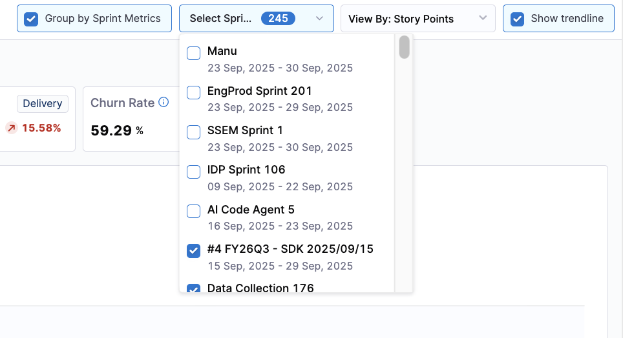Screen dimensions: 623x338
Task: Uncheck the #4 FY26Q3 SDK sprint
Action: point(193,251)
